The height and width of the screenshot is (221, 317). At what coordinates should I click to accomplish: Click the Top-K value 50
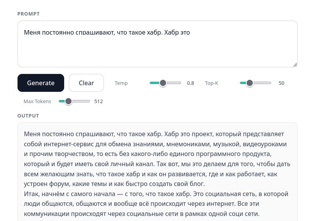tap(282, 83)
